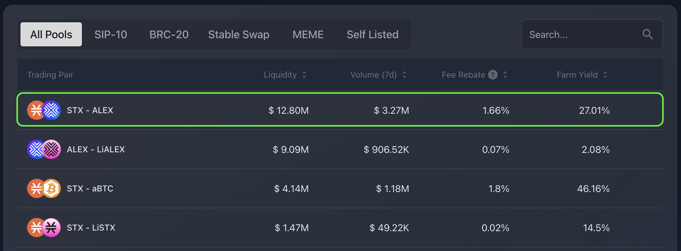Open the Stable Swap tab

(239, 34)
